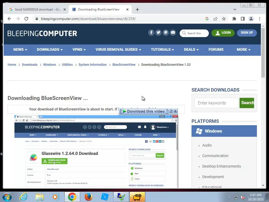Launch Internet Explorer from taskbar
Viewport: 269px width, 202px height.
(23, 197)
